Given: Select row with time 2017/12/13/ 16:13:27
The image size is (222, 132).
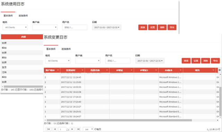Looking at the screenshot, I should pos(132,107).
